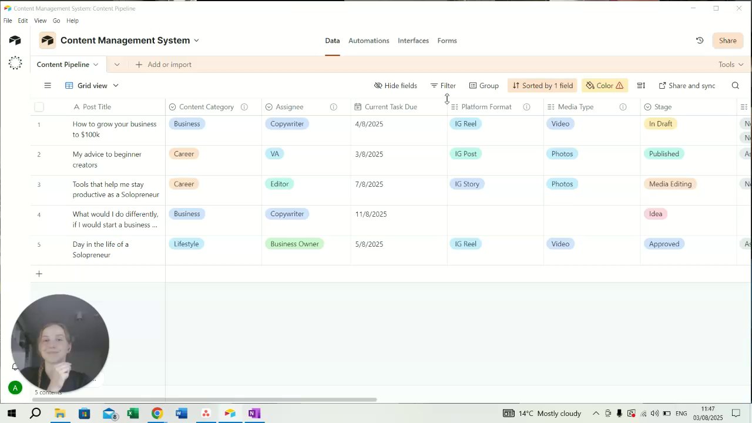752x423 pixels.
Task: Click the horizontal scrollbar at the bottom
Action: [x=203, y=400]
